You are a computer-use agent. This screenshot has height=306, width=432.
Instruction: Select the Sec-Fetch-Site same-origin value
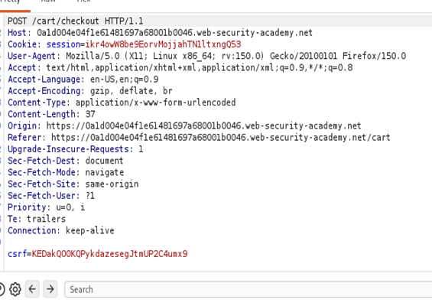point(112,184)
